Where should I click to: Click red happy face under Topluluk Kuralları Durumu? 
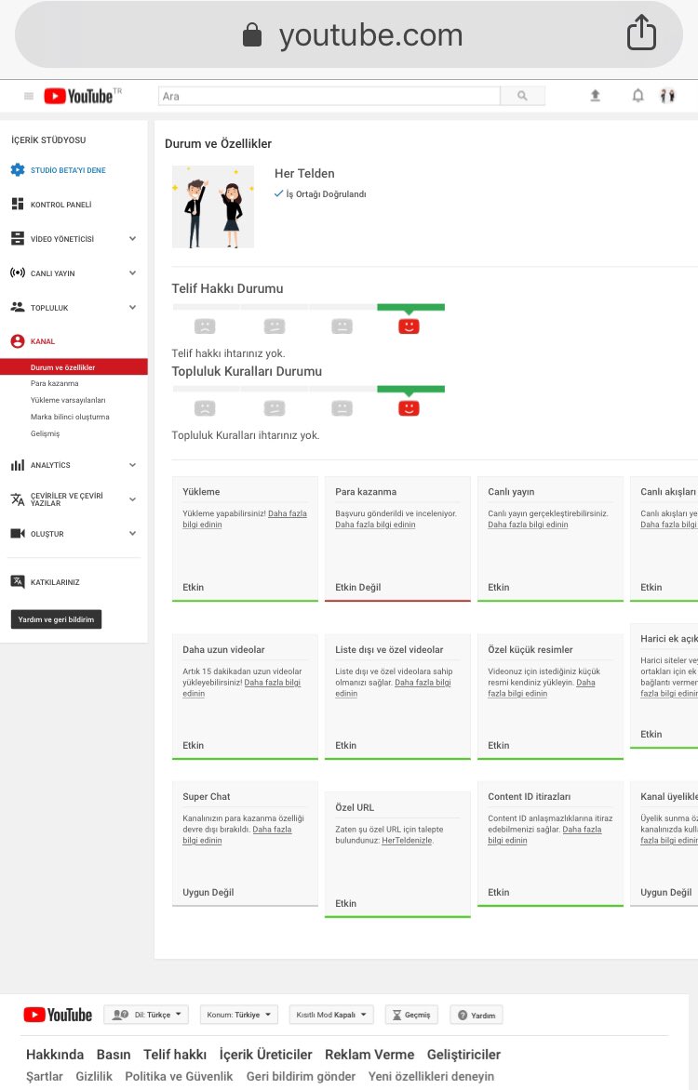tap(409, 408)
